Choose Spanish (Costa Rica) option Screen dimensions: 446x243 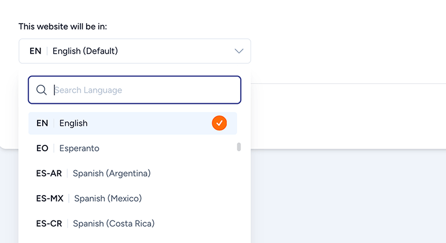[116, 223]
